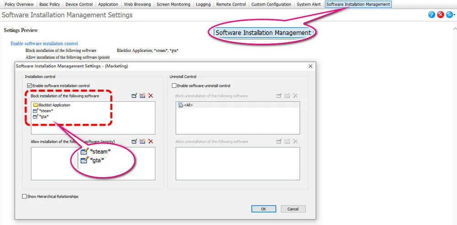Click red delete X for Allow installation list
The height and width of the screenshot is (225, 457).
(150, 141)
